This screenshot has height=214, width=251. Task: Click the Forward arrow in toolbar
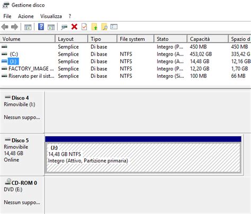(x=14, y=27)
